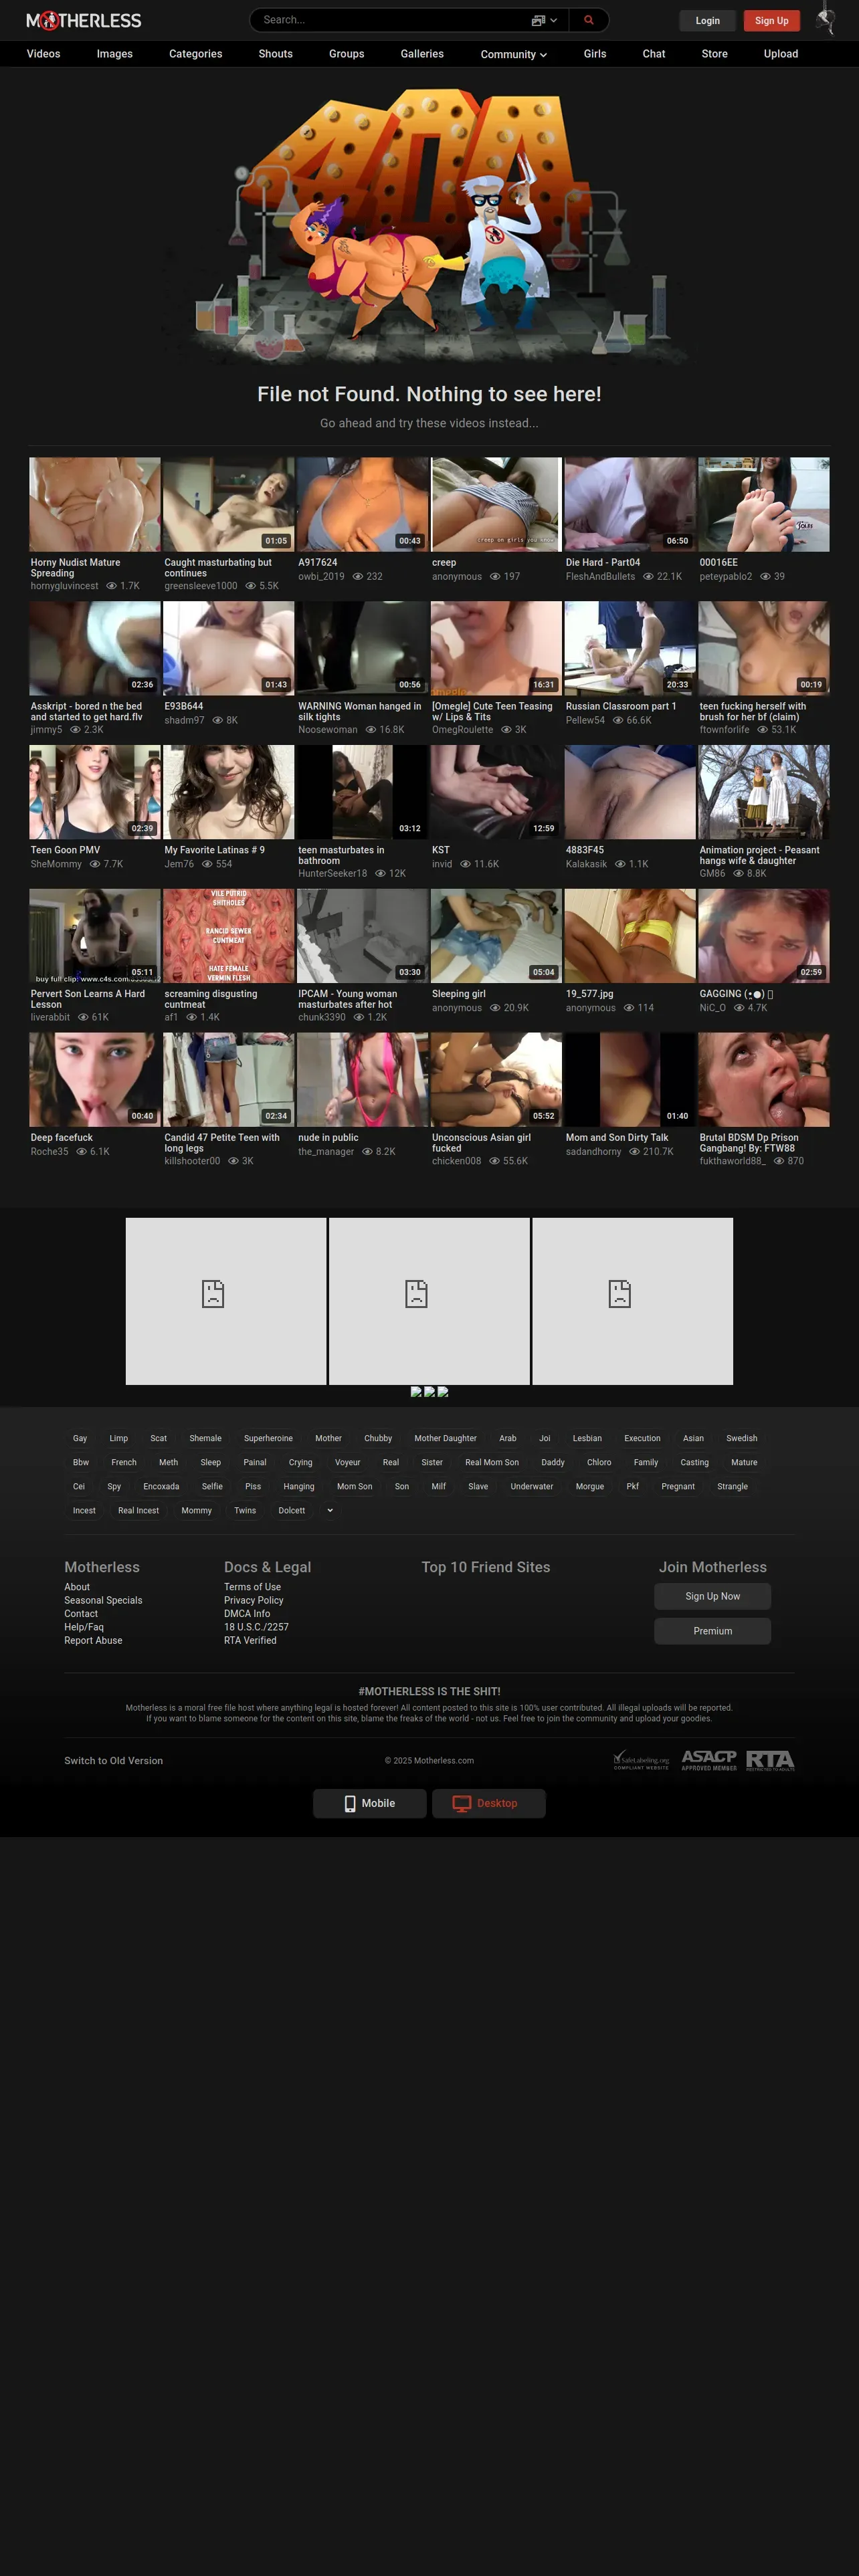Click the Contact footer link
The width and height of the screenshot is (859, 2576).
(x=81, y=1614)
